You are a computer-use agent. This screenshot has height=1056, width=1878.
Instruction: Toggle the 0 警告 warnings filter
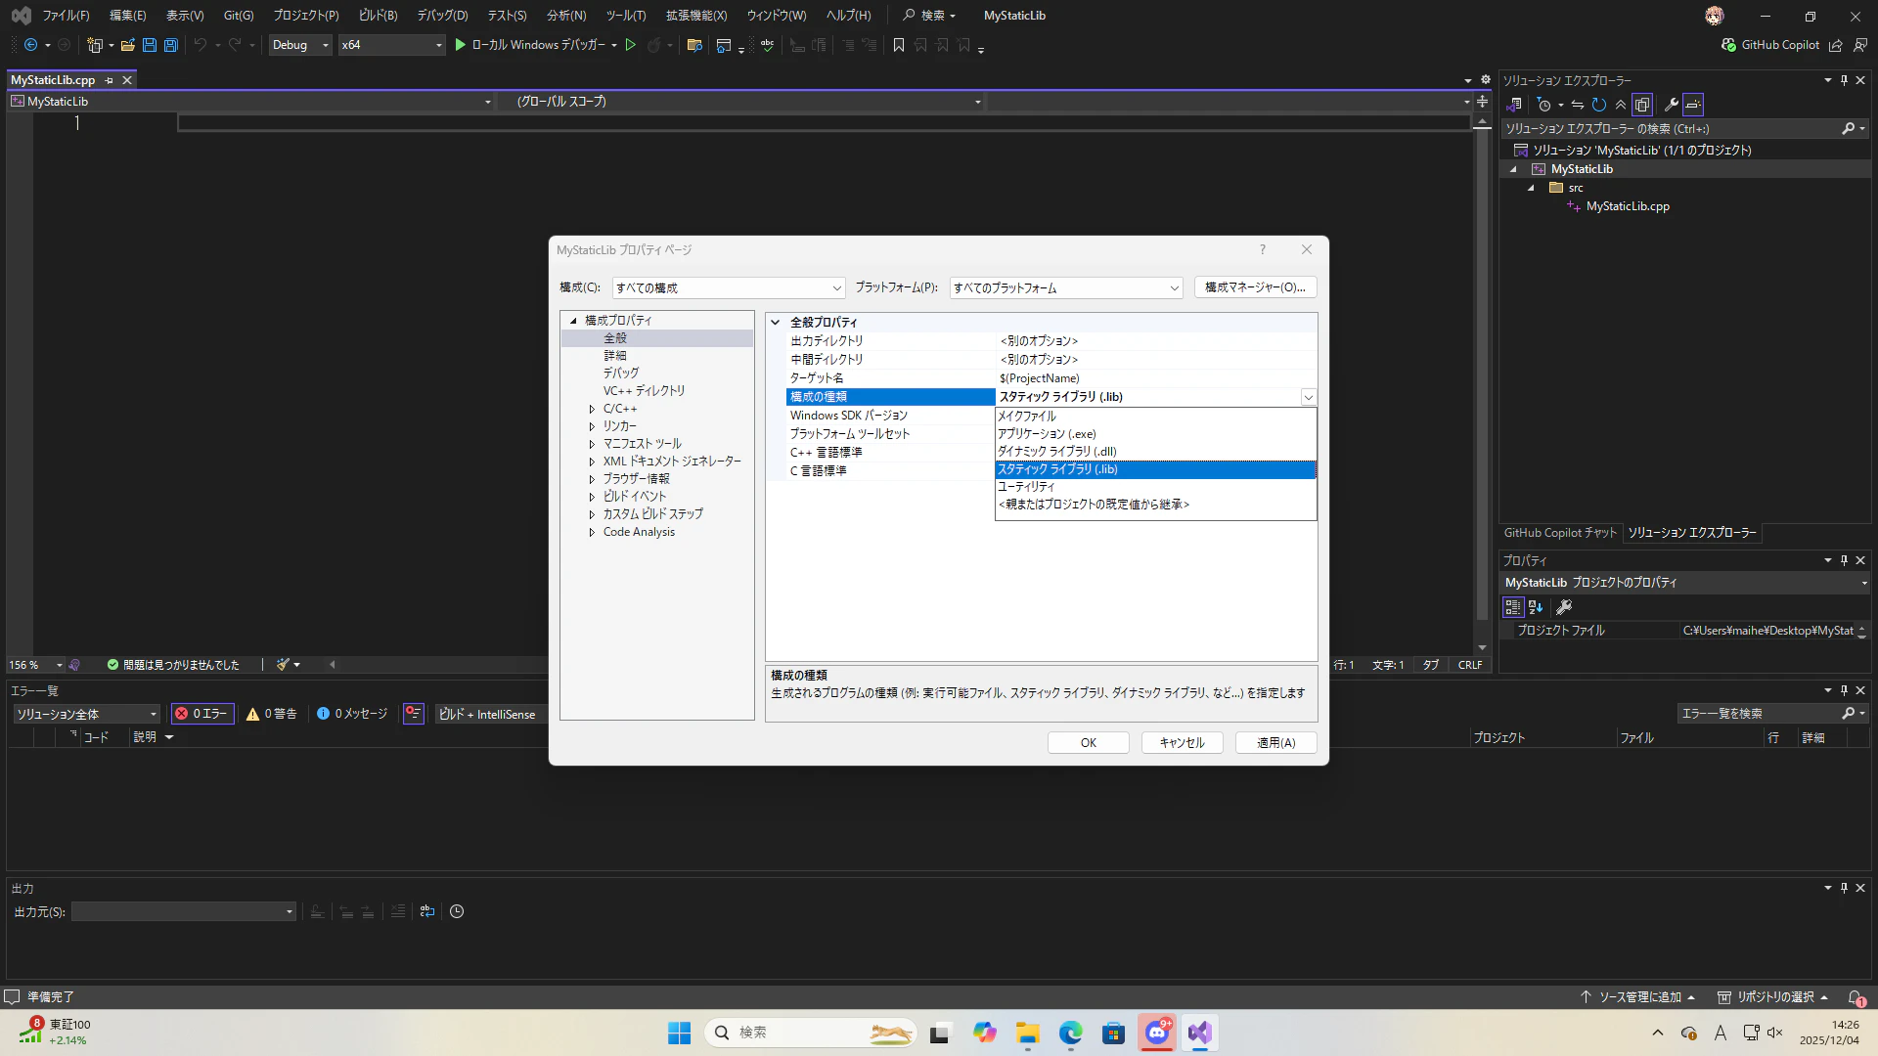tap(272, 714)
